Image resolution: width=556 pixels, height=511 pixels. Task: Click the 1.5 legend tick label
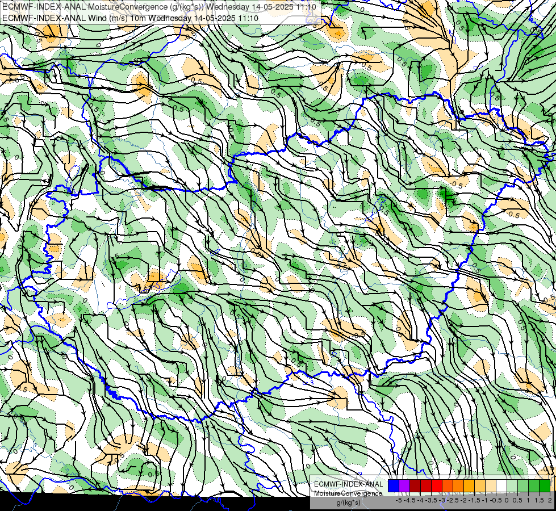pyautogui.click(x=540, y=500)
